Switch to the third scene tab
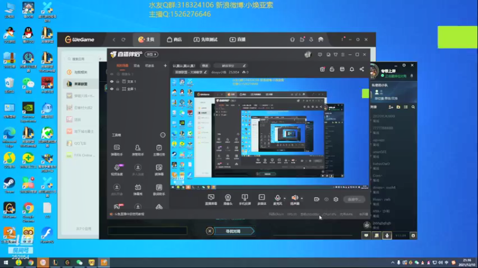This screenshot has width=478, height=268. (x=149, y=66)
